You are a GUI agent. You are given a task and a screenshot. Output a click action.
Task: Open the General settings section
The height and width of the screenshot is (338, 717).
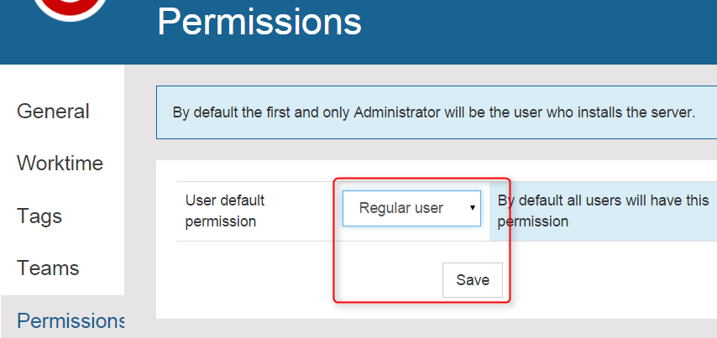click(x=53, y=111)
